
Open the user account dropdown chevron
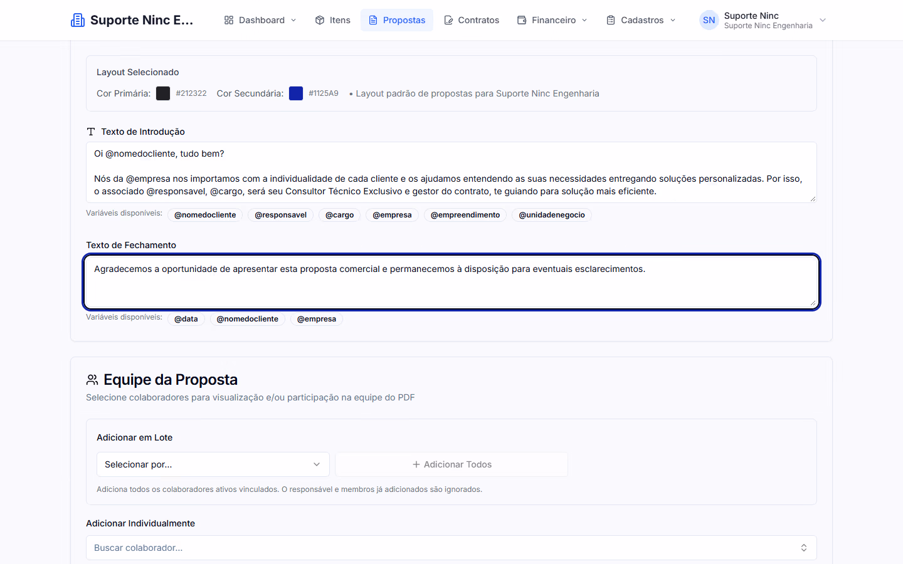(x=823, y=20)
